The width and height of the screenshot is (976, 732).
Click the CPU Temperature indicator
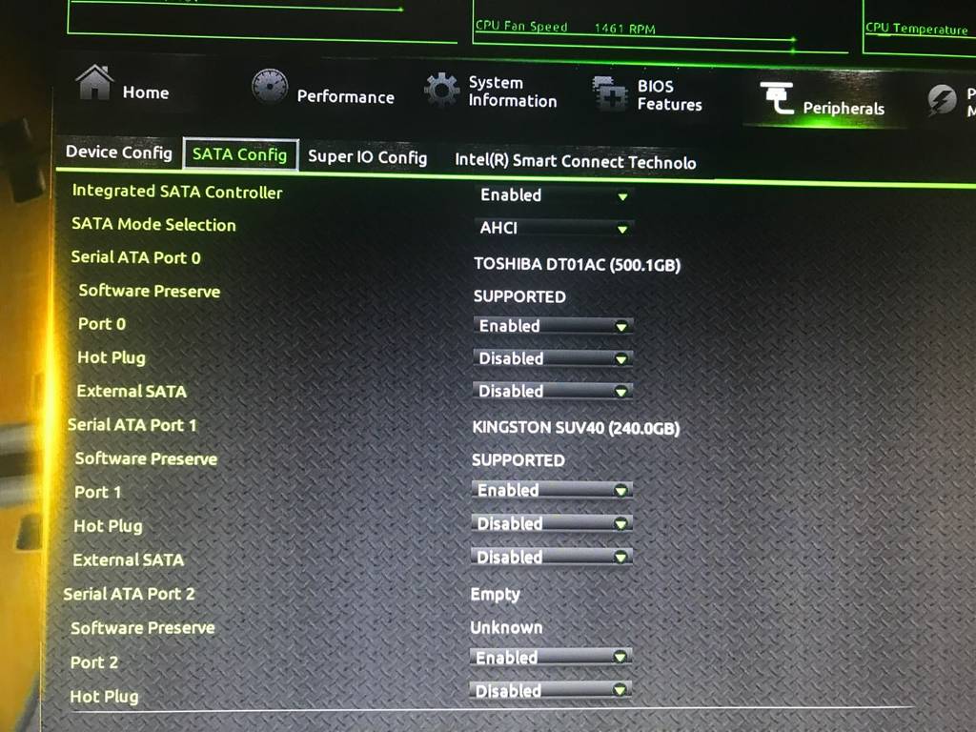tap(916, 30)
